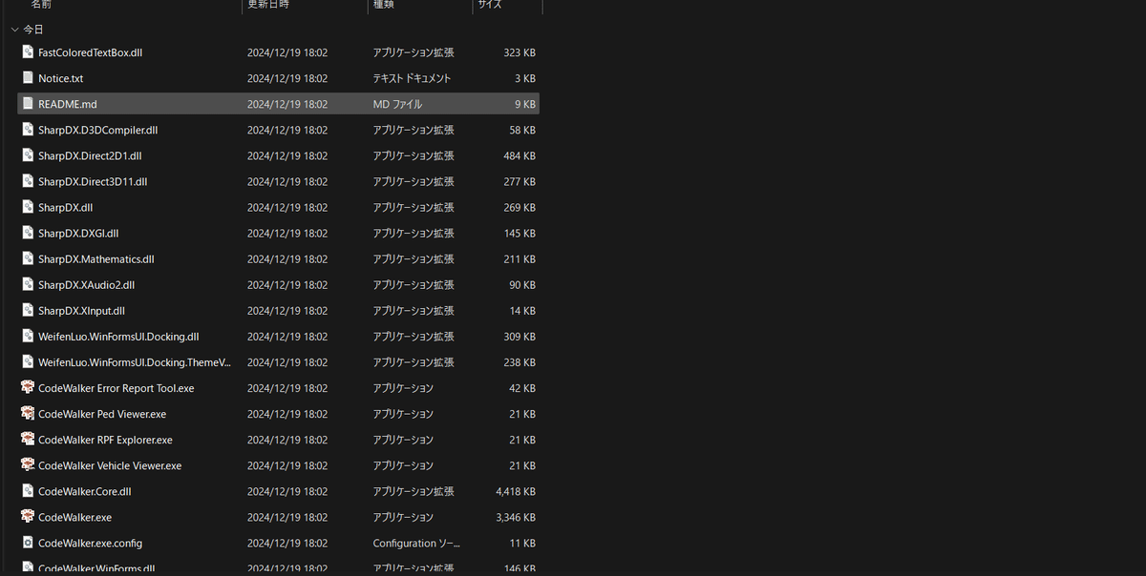Click the FastColoredTextBox.dll file icon
The image size is (1146, 576).
[27, 51]
